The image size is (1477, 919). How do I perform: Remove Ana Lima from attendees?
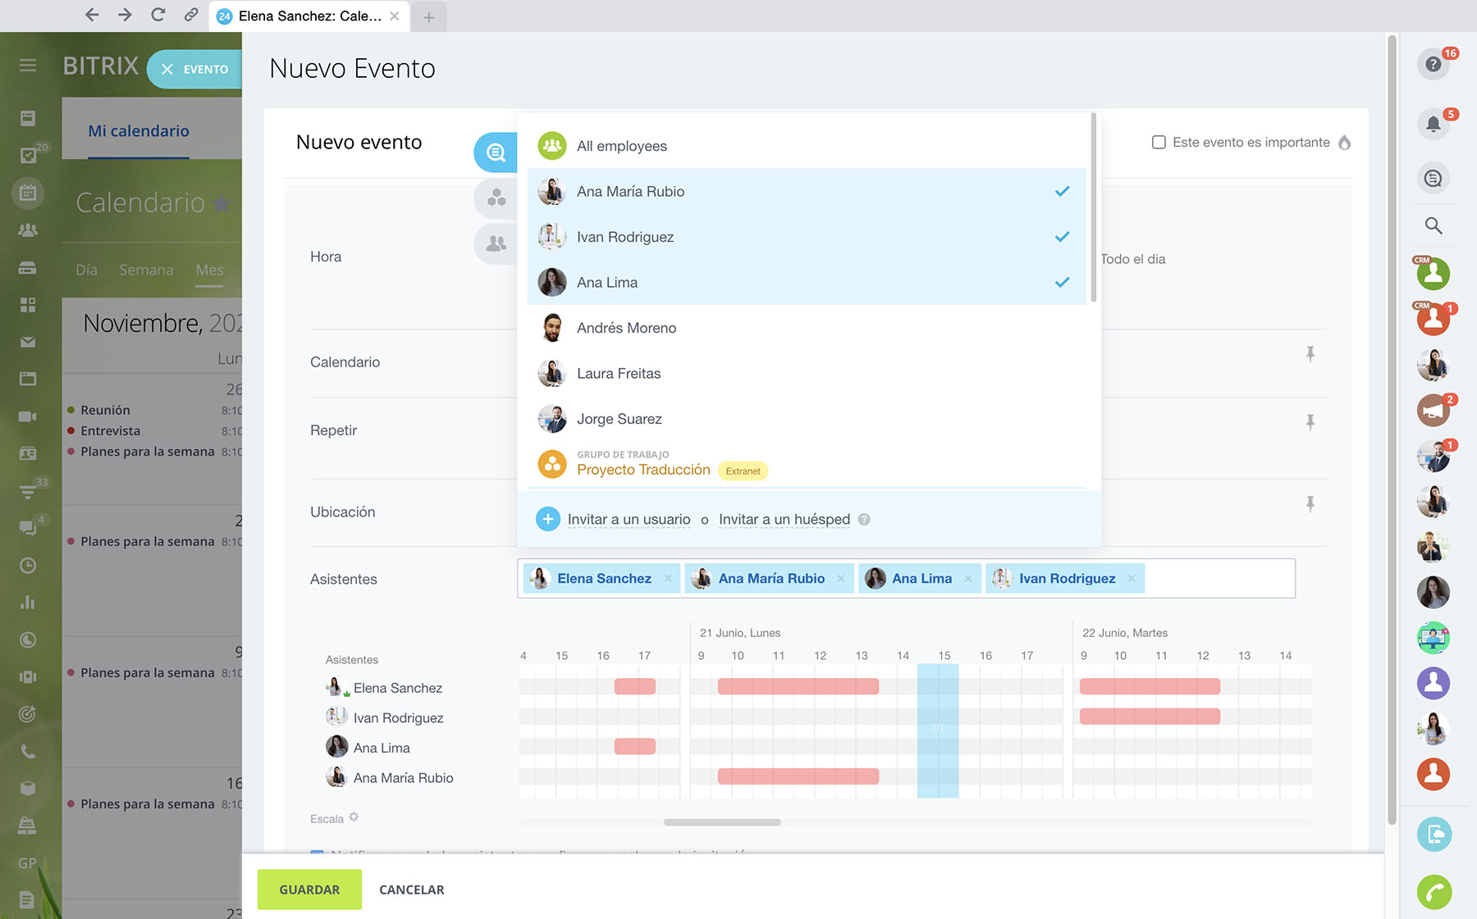tap(968, 579)
